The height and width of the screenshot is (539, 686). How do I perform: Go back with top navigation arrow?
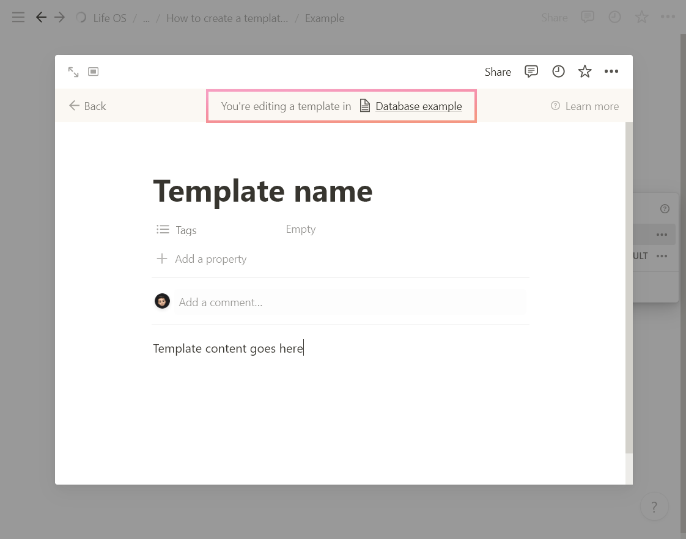coord(41,18)
